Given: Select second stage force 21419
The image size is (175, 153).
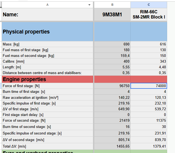Looking at the screenshot, I should [112, 120].
